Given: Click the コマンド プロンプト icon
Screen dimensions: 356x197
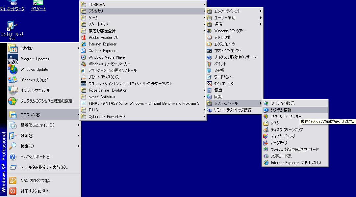Looking at the screenshot, I should [x=209, y=51].
